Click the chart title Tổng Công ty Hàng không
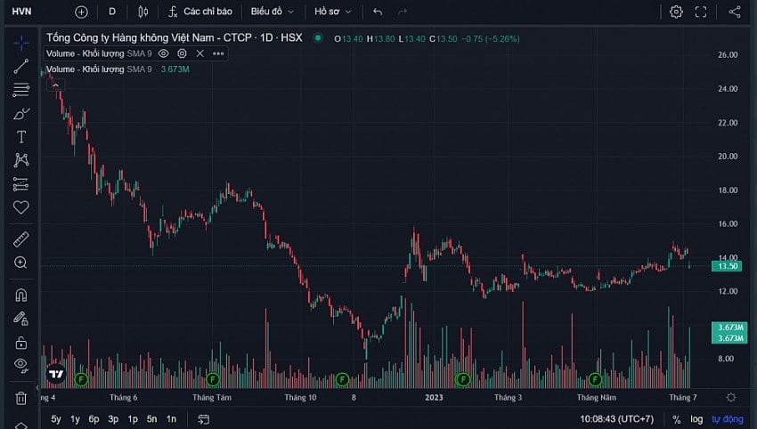 coord(175,37)
